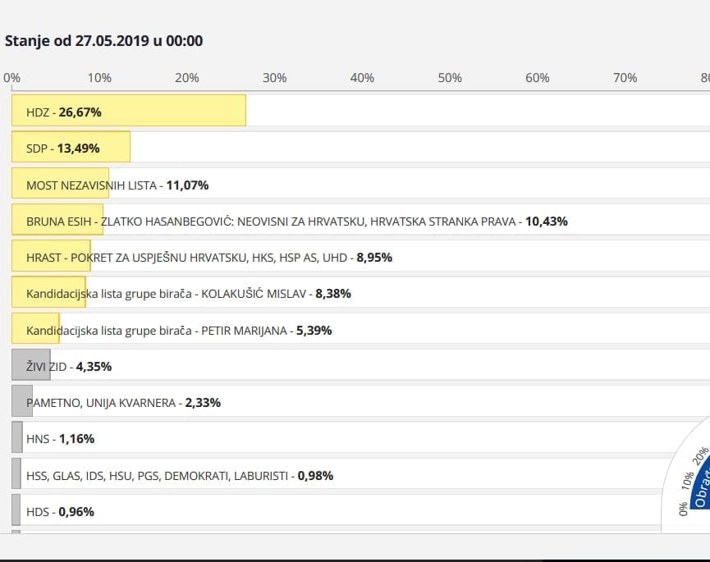Click the 'Stanje od 27.05.2019' heading
This screenshot has height=562, width=710.
104,41
